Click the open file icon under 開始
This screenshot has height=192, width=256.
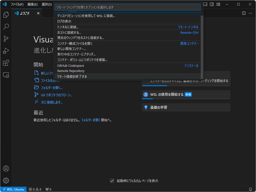coord(36,80)
